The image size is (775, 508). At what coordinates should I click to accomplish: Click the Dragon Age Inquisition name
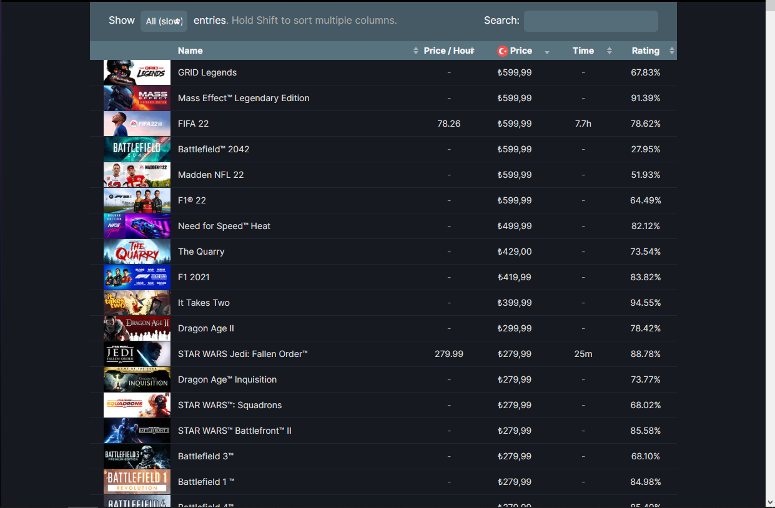click(x=227, y=379)
